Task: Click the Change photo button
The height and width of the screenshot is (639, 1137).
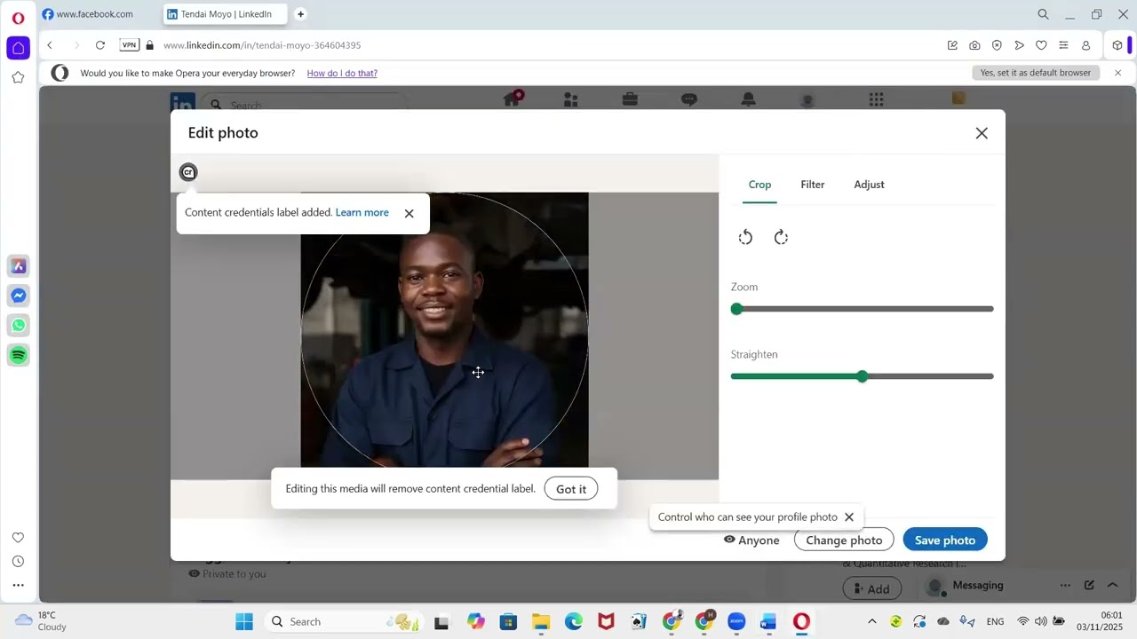Action: (844, 540)
